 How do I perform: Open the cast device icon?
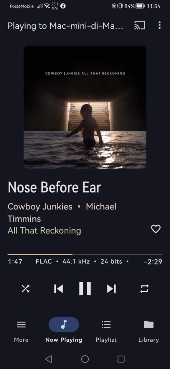tap(139, 25)
